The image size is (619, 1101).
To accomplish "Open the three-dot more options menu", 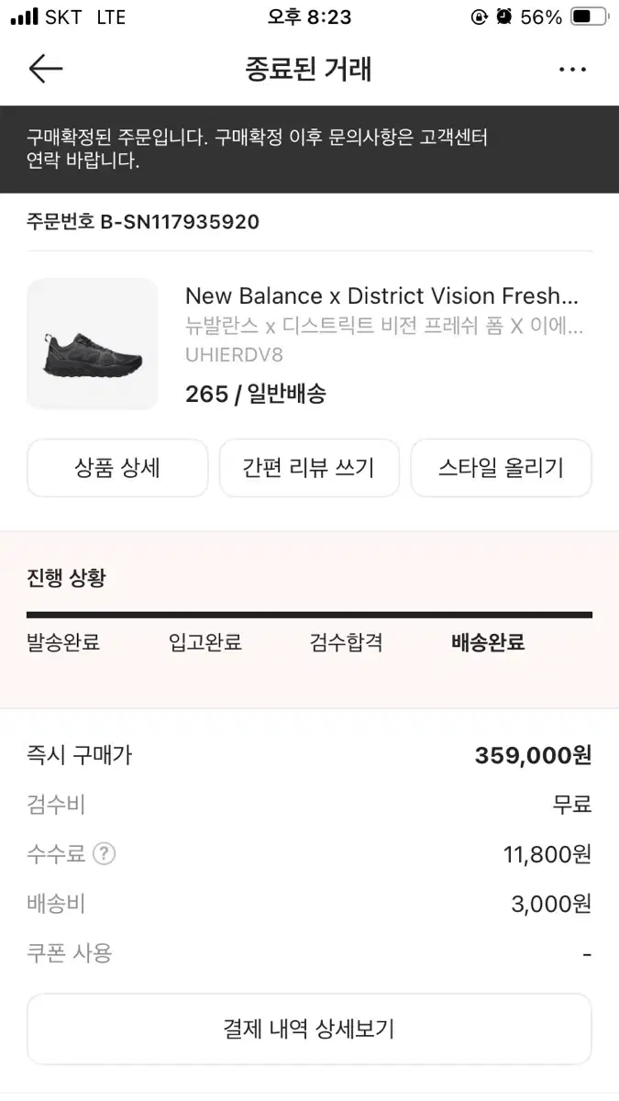I will [x=571, y=70].
